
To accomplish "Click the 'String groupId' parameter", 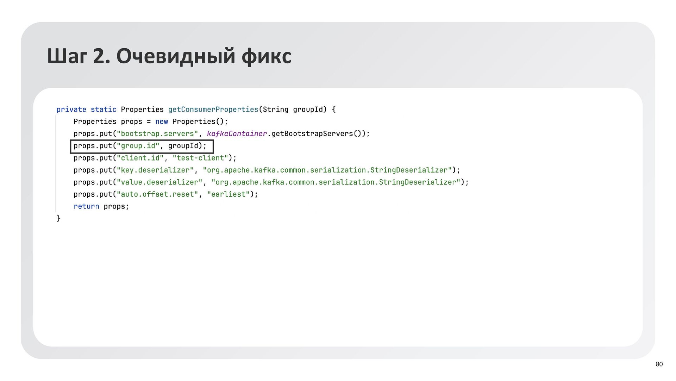I will click(x=293, y=110).
